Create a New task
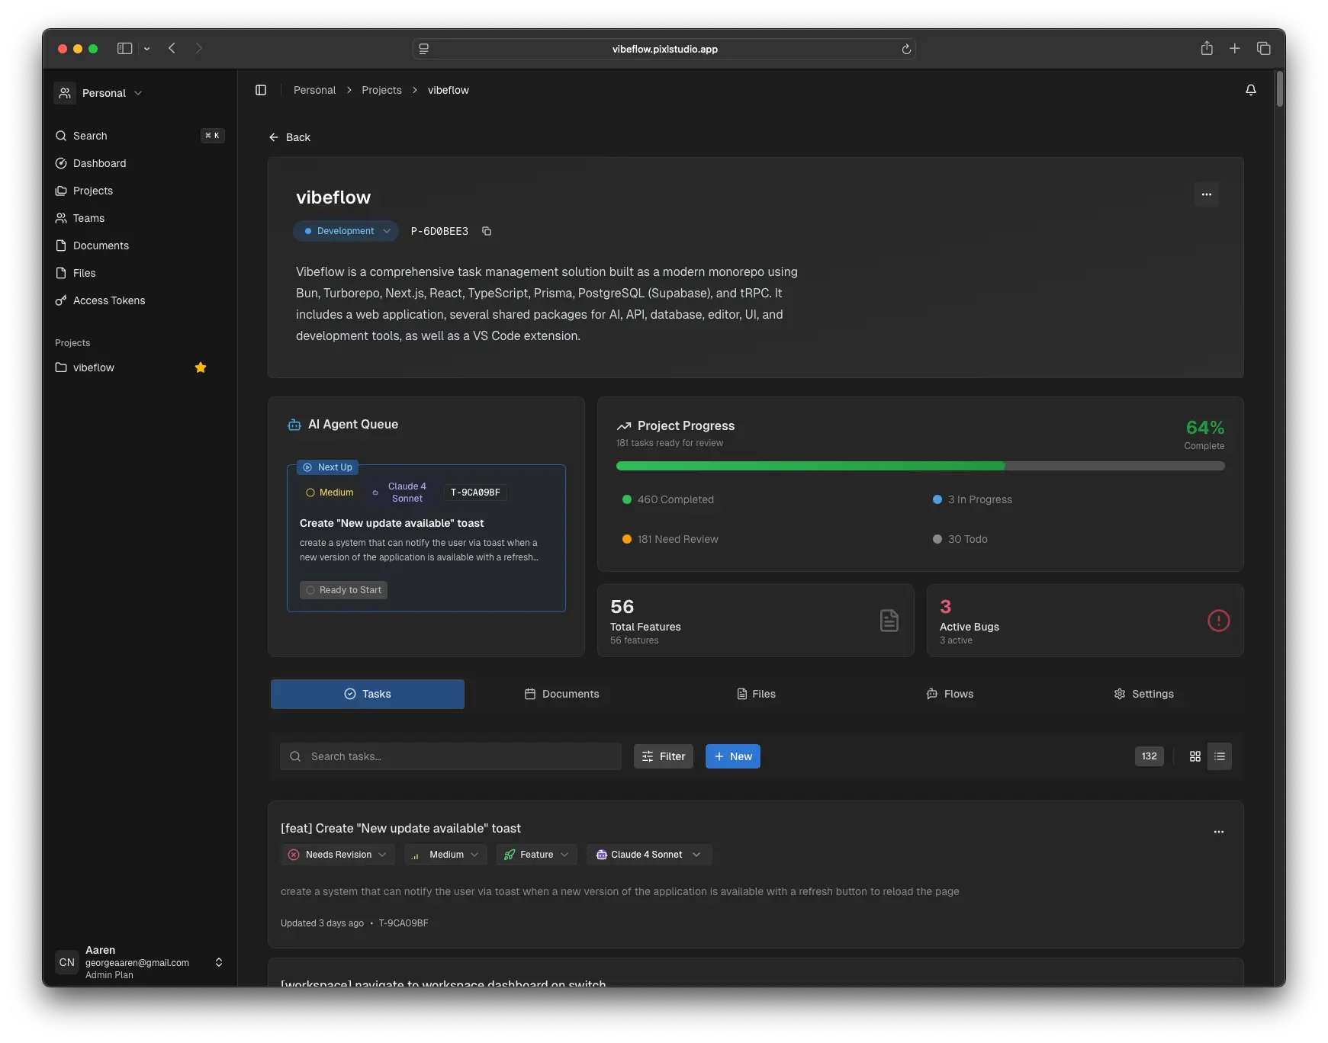 pyautogui.click(x=733, y=756)
